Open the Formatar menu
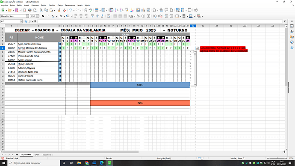 coord(35,5)
